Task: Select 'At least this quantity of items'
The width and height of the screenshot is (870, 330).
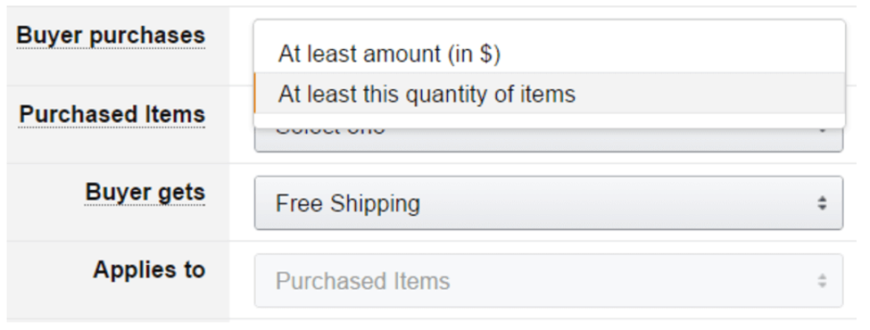Action: pyautogui.click(x=550, y=94)
